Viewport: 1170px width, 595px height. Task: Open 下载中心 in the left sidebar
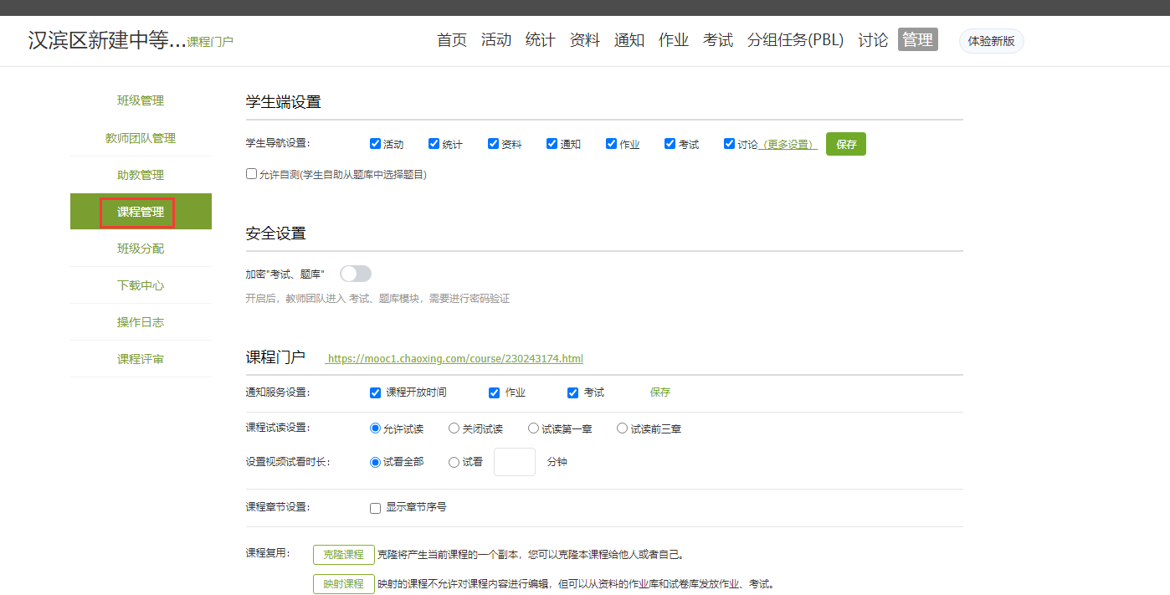[x=141, y=285]
